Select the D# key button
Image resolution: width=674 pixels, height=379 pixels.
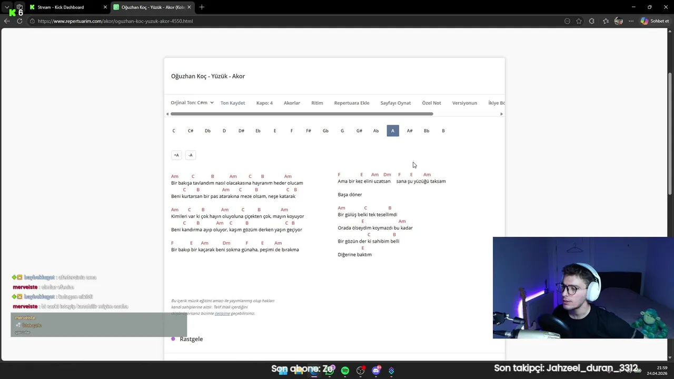(241, 131)
